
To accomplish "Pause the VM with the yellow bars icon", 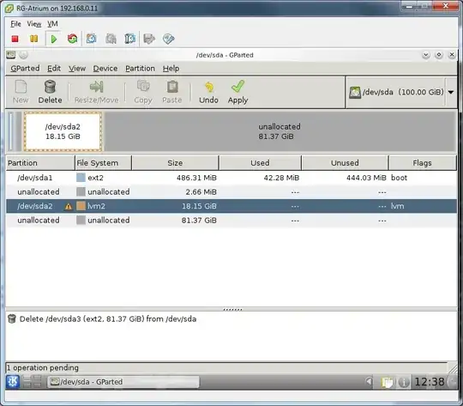I will (34, 39).
